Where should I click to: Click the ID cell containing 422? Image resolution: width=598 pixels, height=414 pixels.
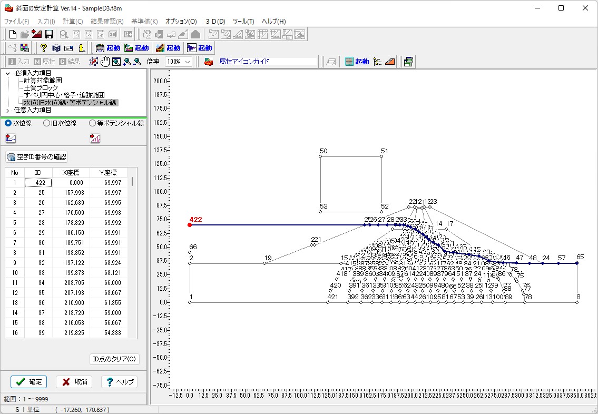tap(38, 183)
